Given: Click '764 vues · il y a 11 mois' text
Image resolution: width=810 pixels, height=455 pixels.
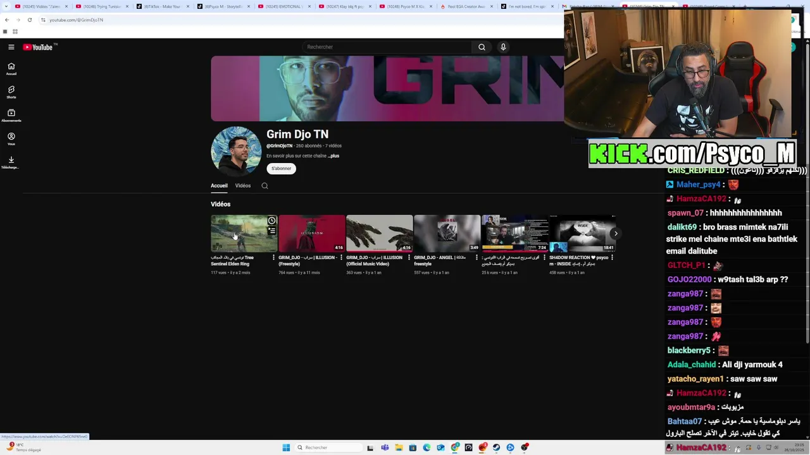Looking at the screenshot, I should [299, 272].
